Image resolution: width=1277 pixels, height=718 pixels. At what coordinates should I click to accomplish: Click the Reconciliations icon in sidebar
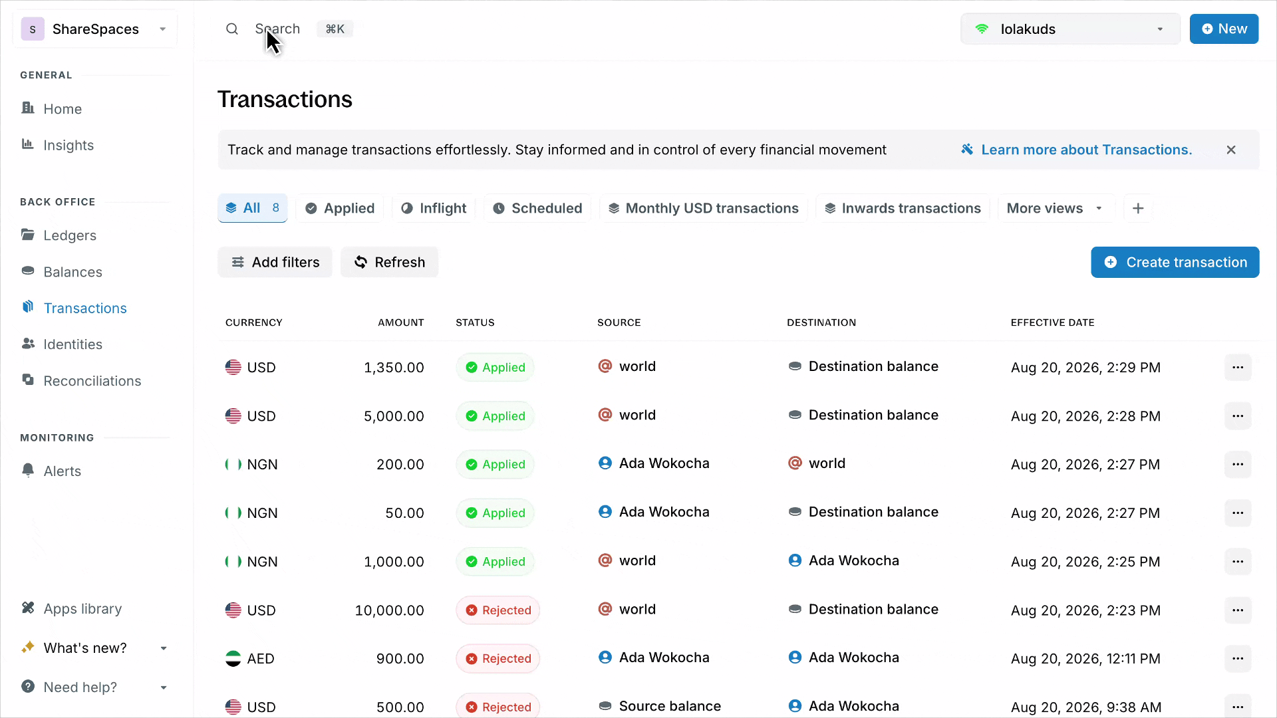click(28, 380)
